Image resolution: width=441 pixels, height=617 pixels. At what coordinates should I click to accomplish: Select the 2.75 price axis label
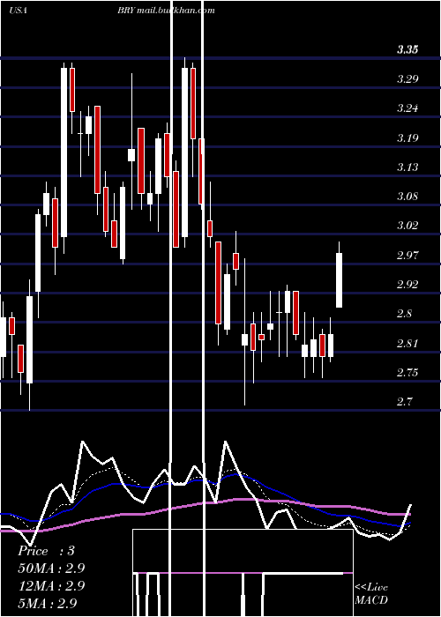(x=407, y=372)
